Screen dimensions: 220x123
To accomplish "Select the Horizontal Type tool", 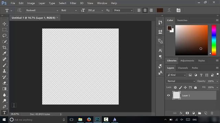I will 4,112.
